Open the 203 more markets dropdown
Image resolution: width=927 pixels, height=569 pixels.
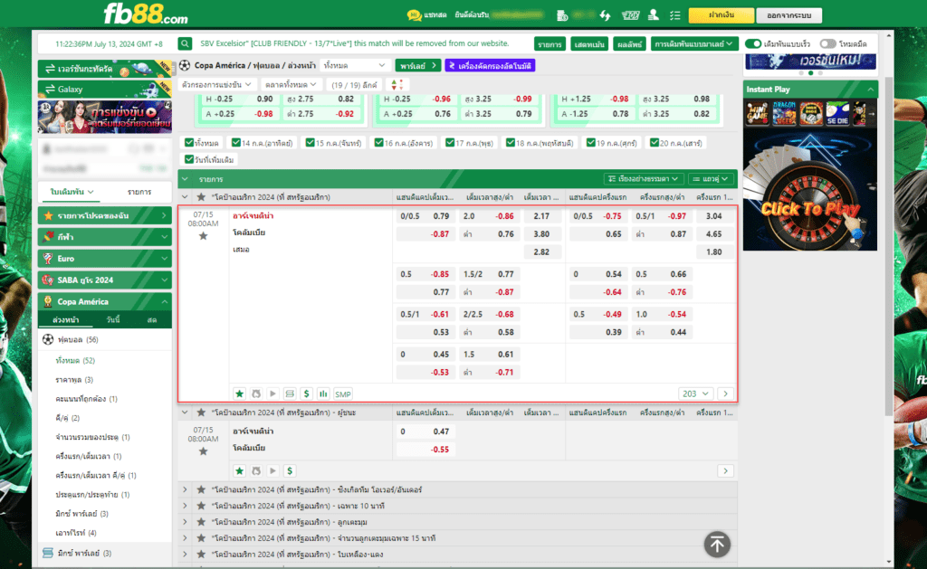click(695, 394)
